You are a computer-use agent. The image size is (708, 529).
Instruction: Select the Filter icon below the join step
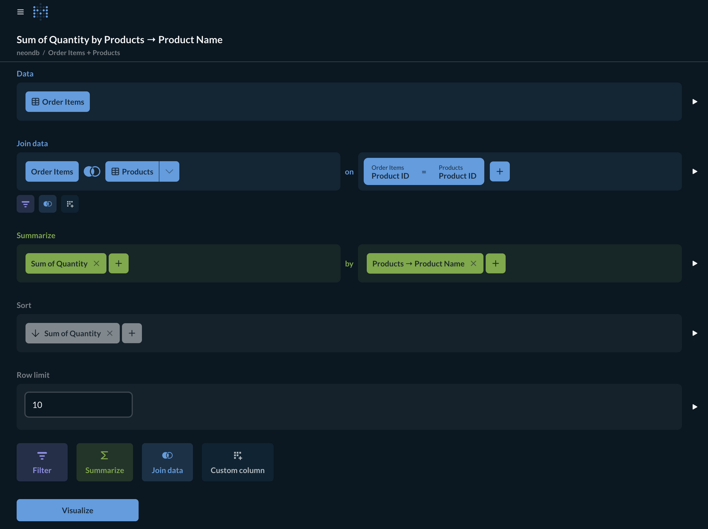[x=25, y=204]
